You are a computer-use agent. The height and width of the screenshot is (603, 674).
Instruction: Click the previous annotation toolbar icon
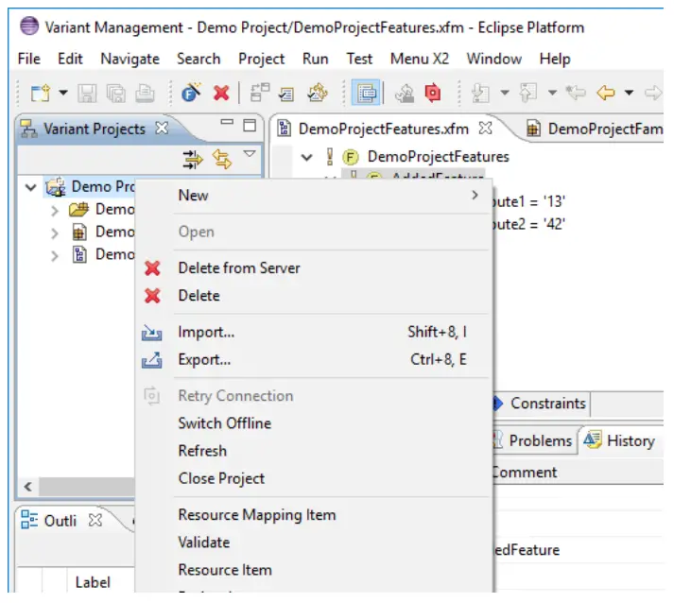point(528,93)
